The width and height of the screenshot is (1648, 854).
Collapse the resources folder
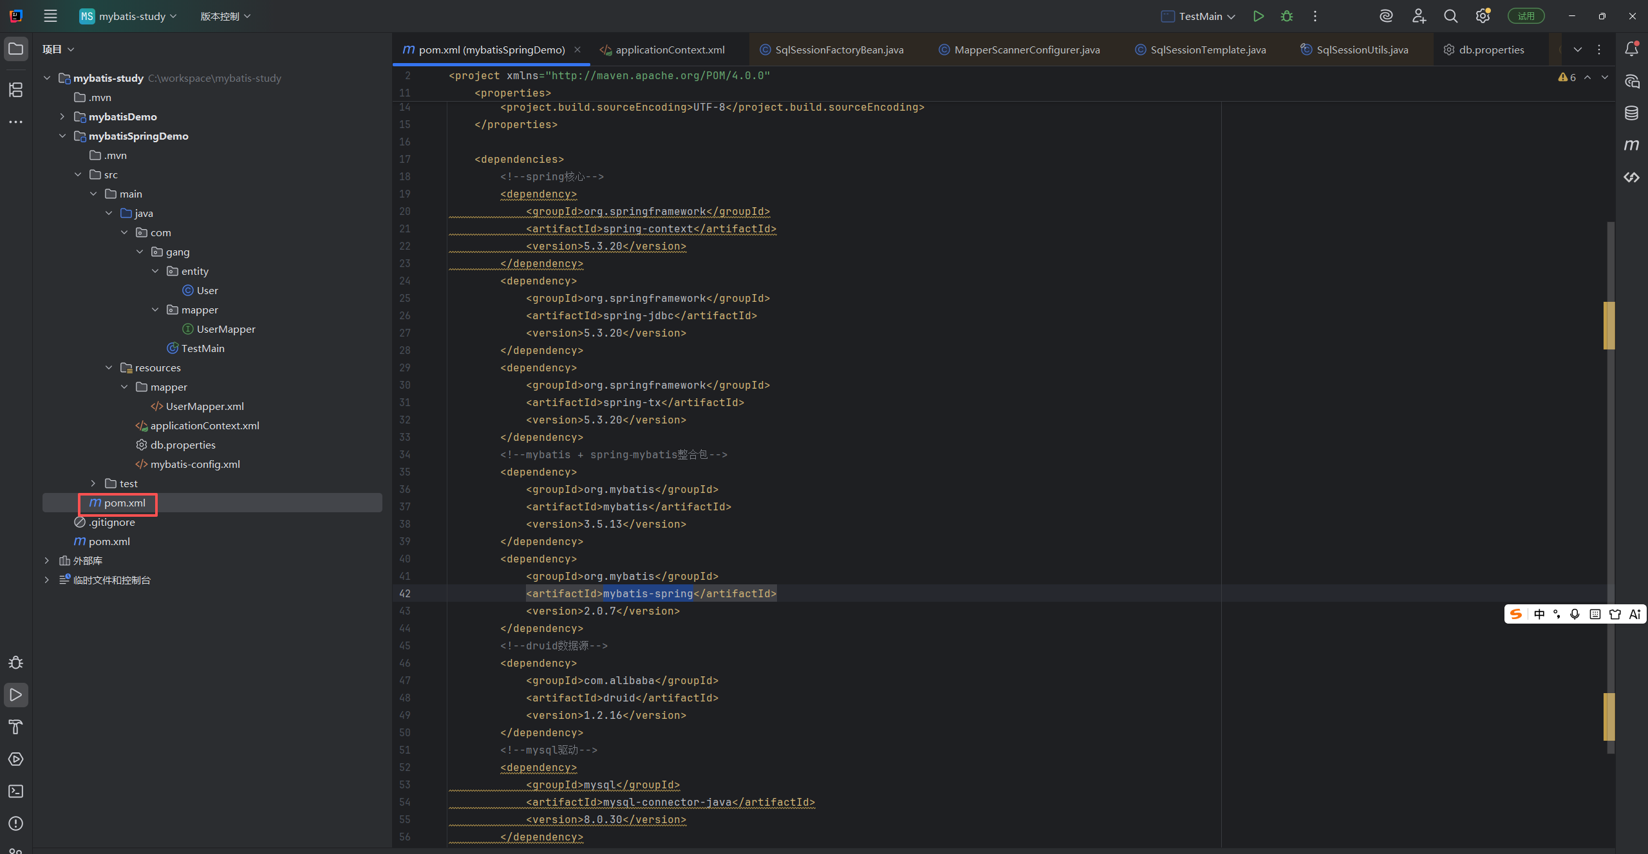pos(108,367)
